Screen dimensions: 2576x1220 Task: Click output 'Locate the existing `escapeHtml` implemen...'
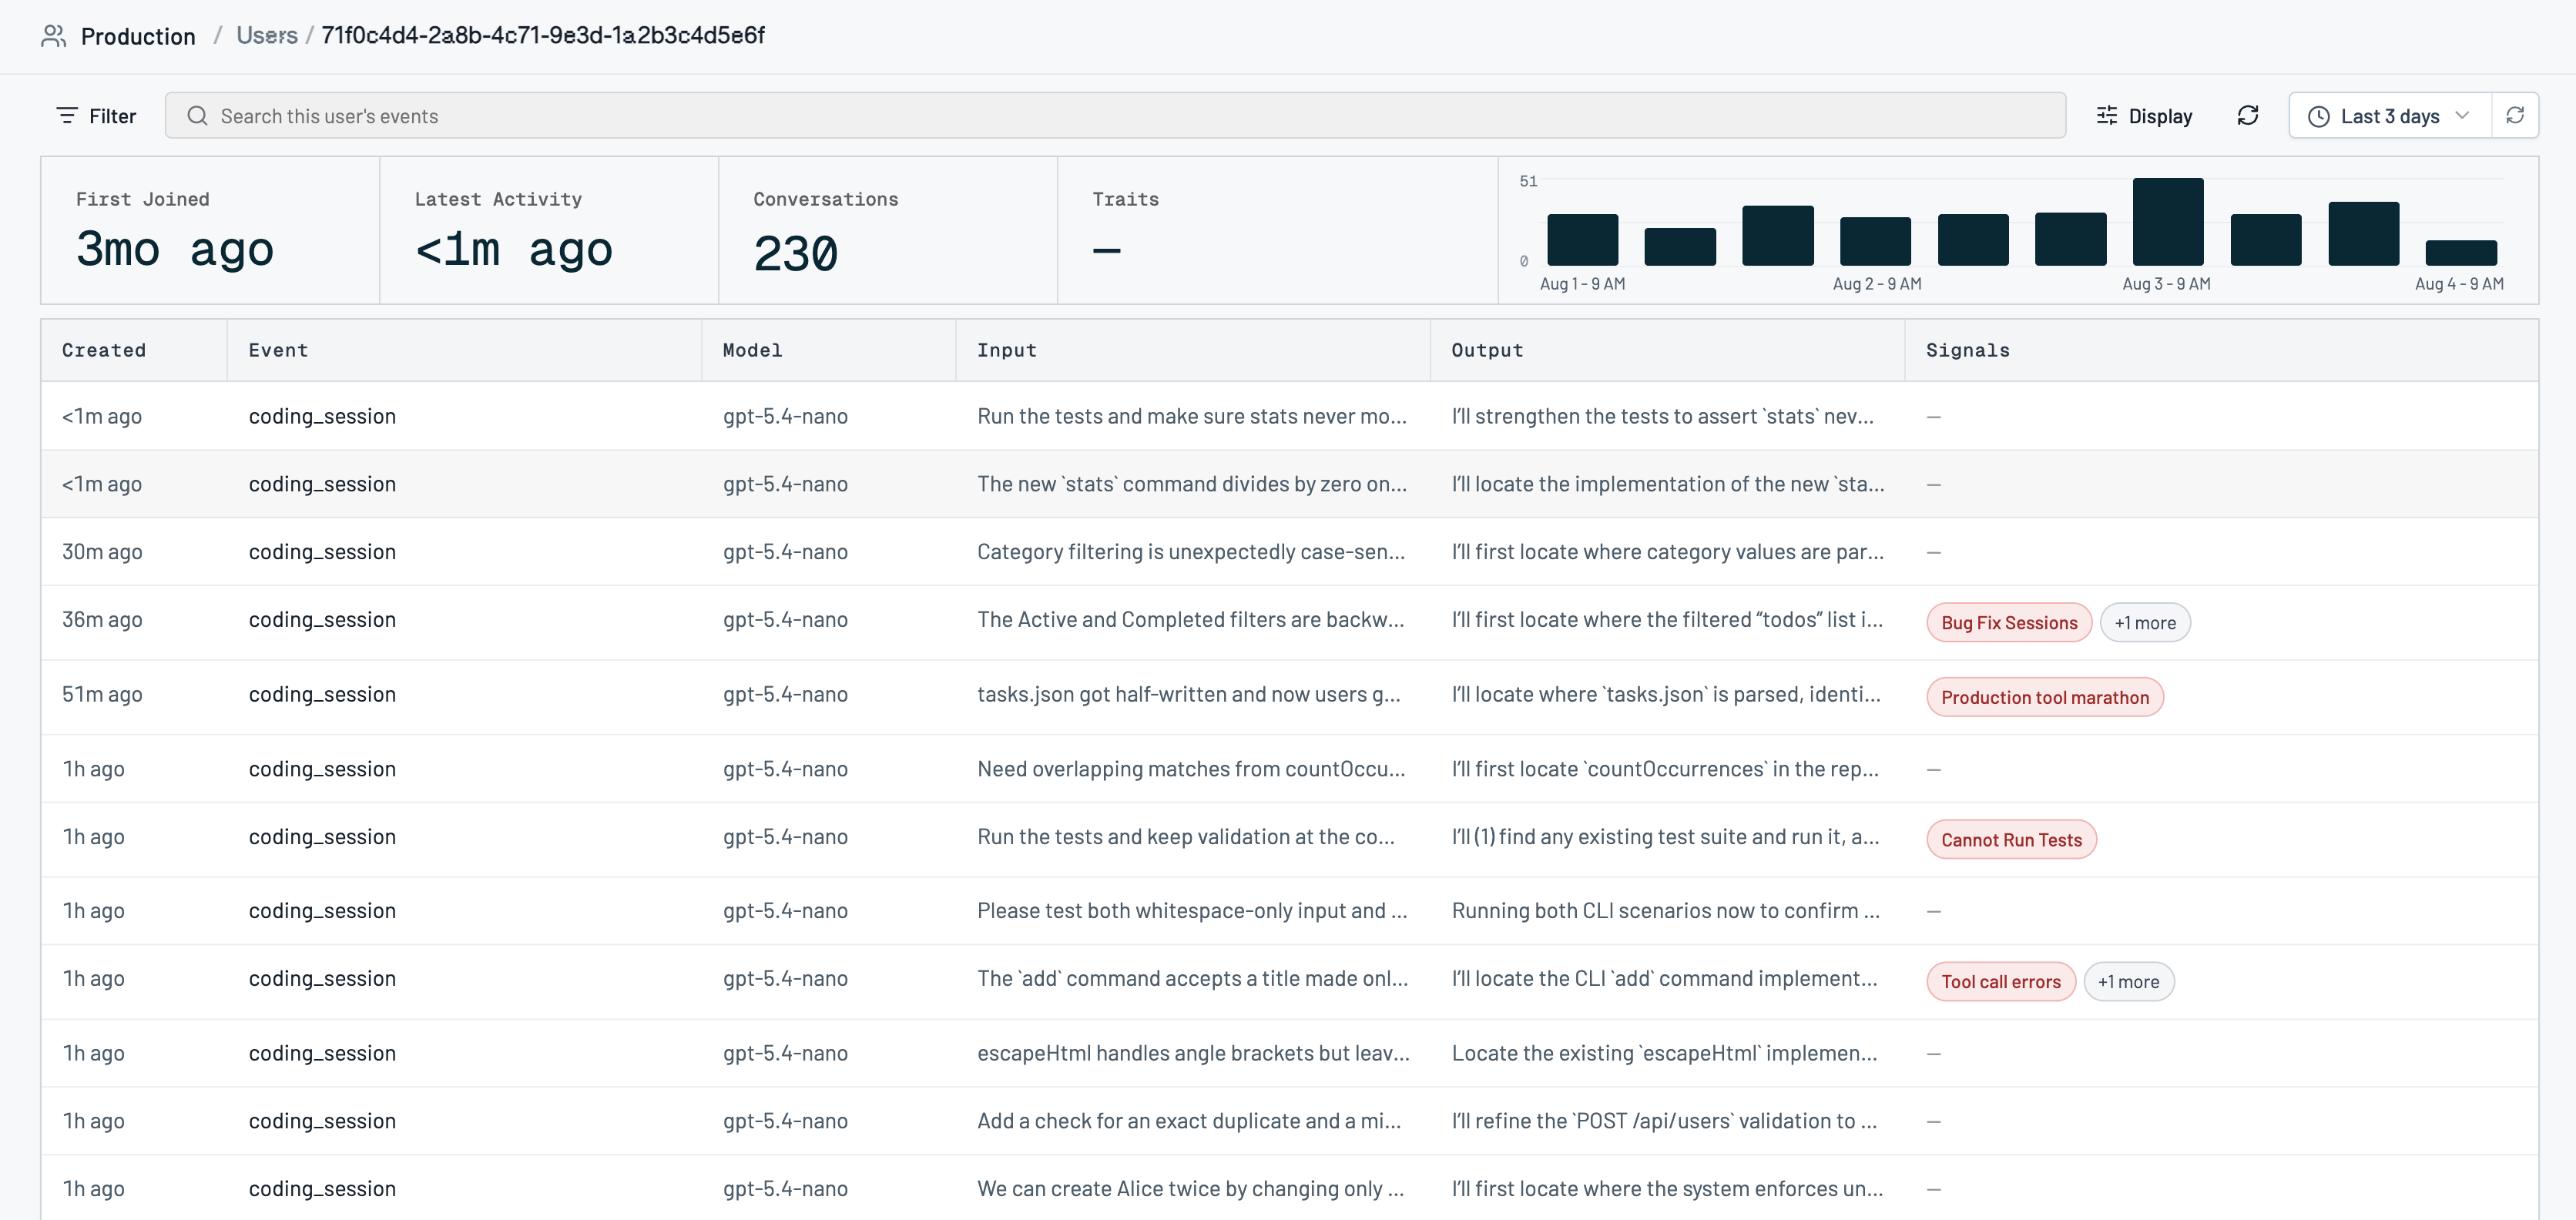pyautogui.click(x=1664, y=1053)
